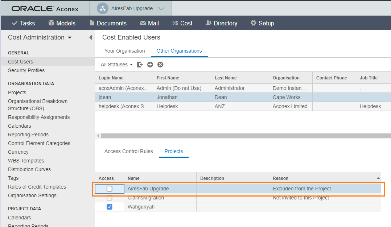Click the remove user X icon

pyautogui.click(x=160, y=65)
